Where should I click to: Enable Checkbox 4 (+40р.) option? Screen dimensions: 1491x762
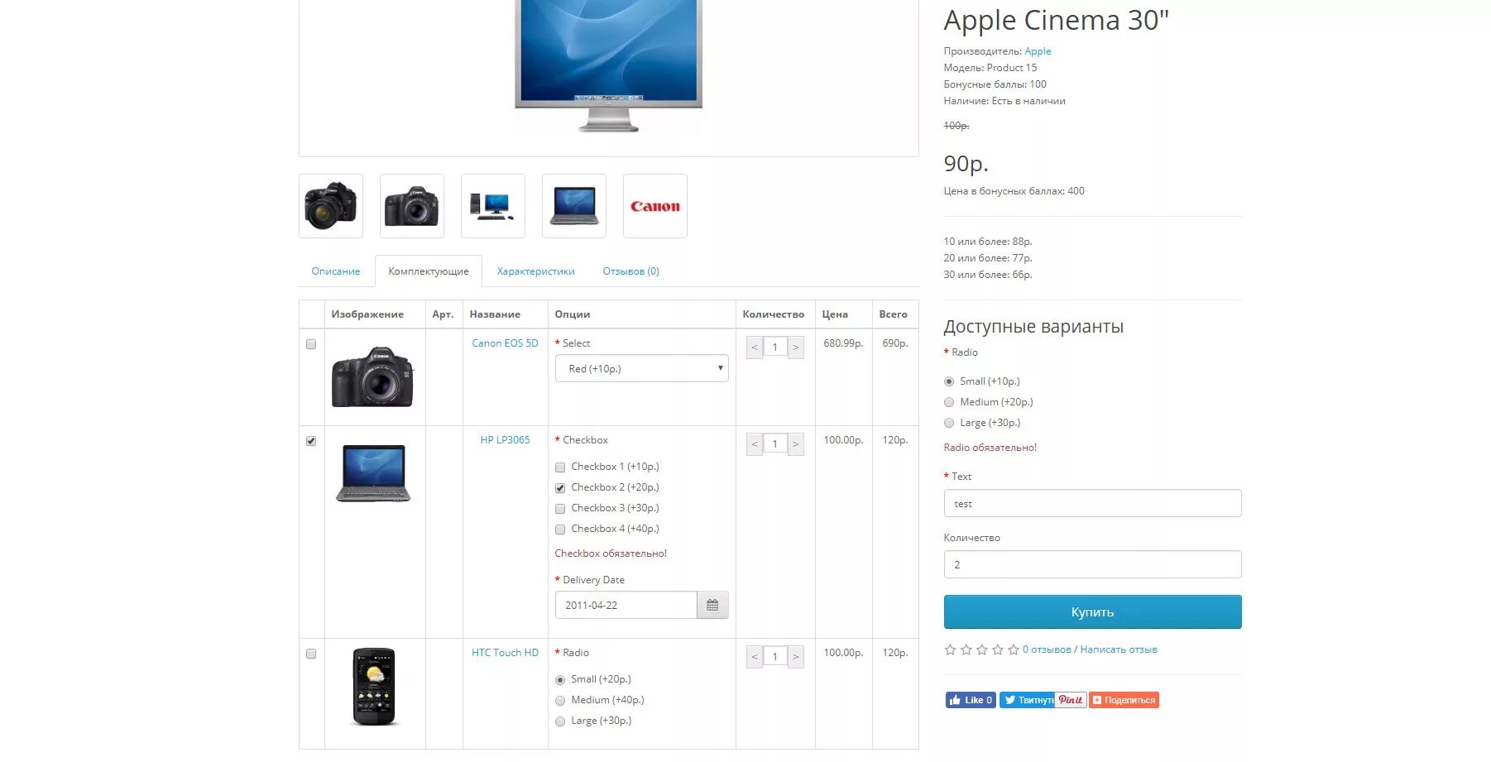pos(560,530)
